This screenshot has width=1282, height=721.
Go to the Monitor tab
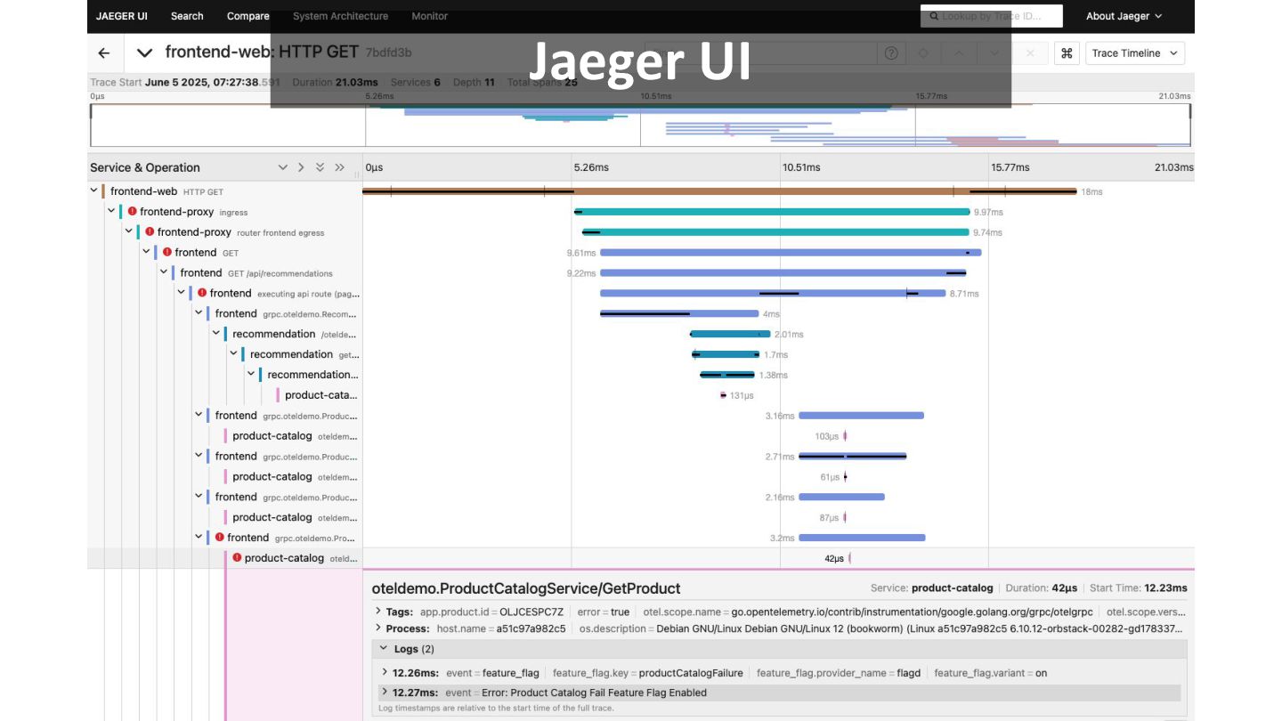tap(430, 16)
